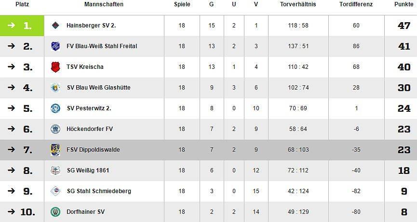Open the Hainsberger SV 2. team link

[x=91, y=26]
